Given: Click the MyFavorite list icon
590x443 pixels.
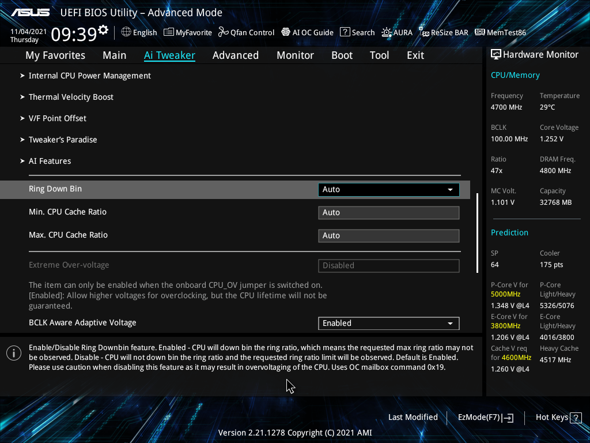Looking at the screenshot, I should pos(169,32).
